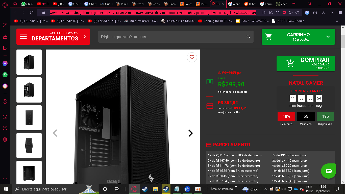Switch to the Criar tab
This screenshot has height=194, width=345.
[x=106, y=4]
